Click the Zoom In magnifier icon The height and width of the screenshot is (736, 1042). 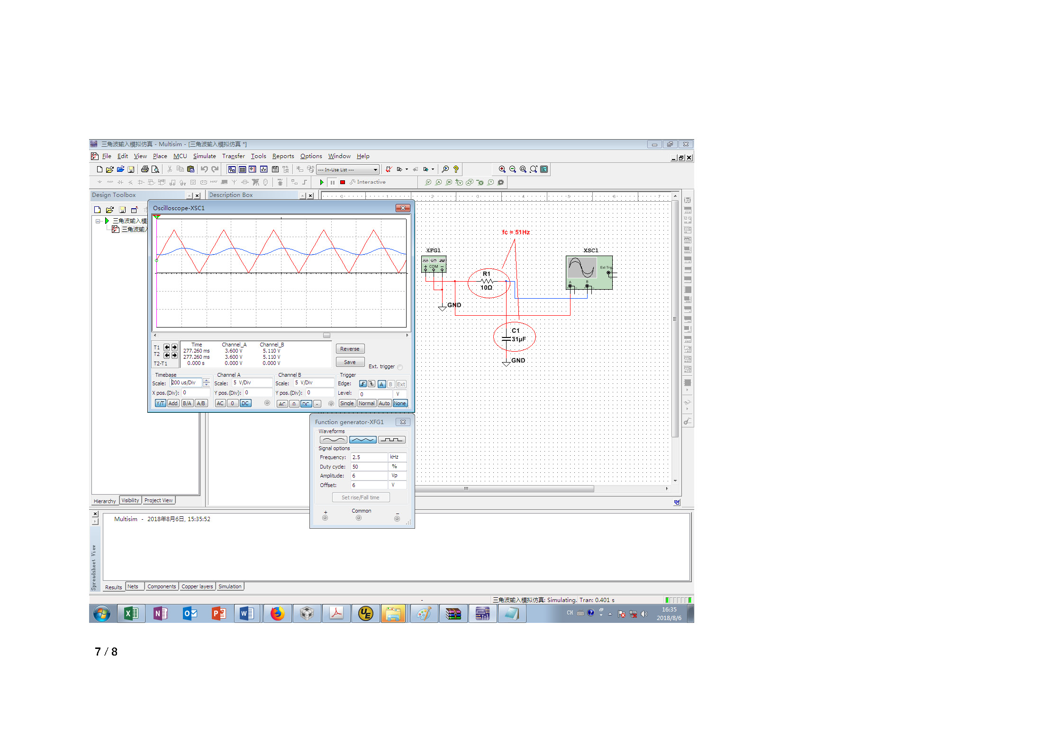pos(502,169)
